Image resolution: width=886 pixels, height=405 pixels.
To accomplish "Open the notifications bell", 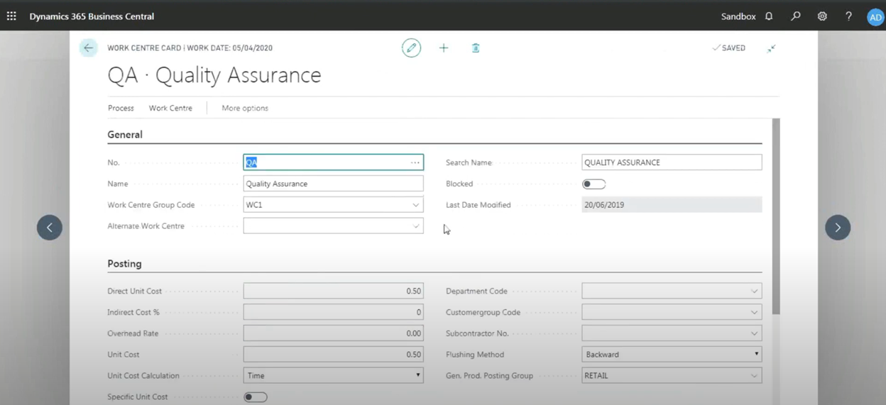I will pyautogui.click(x=769, y=16).
